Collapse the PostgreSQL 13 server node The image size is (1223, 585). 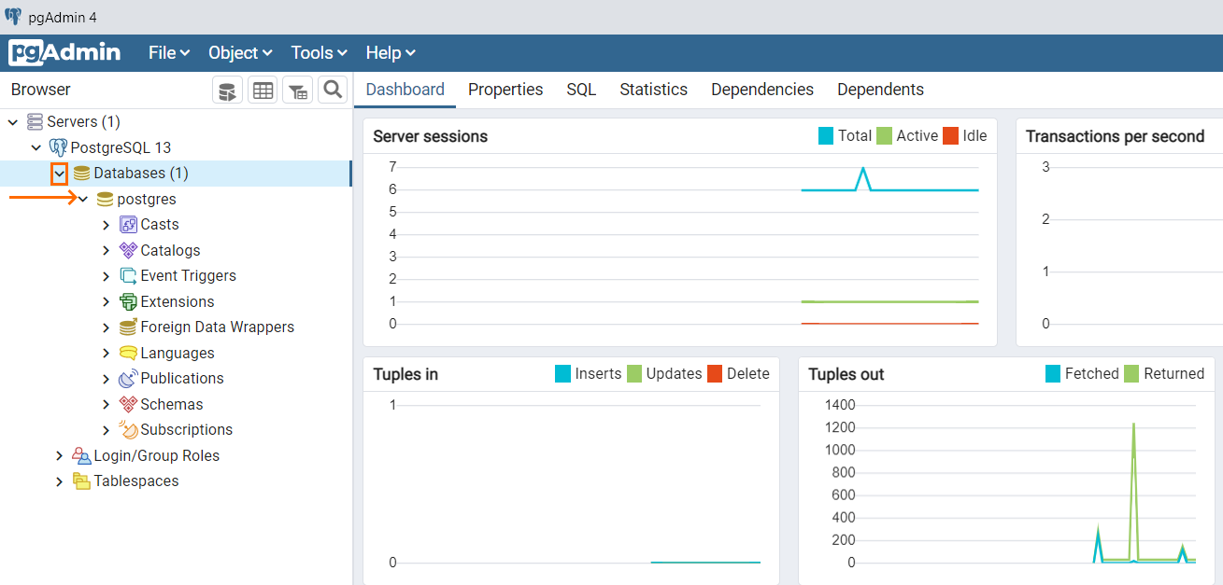point(36,147)
